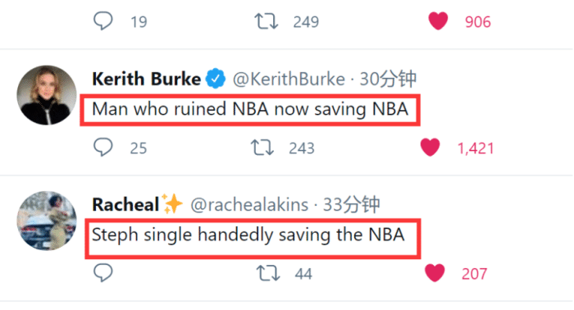Toggle like heart on Kerith Burke's tweet
This screenshot has width=574, height=310.
tap(430, 147)
